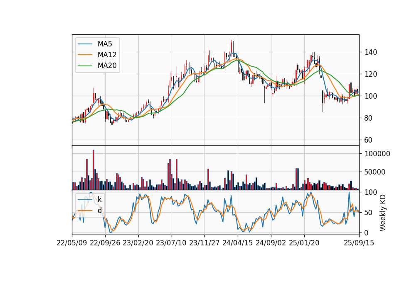Click the 50000 volume axis label
This screenshot has height=286, width=399.
pyautogui.click(x=375, y=172)
